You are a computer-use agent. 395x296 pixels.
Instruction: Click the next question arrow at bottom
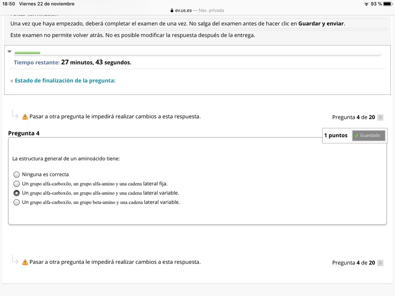[x=381, y=263]
